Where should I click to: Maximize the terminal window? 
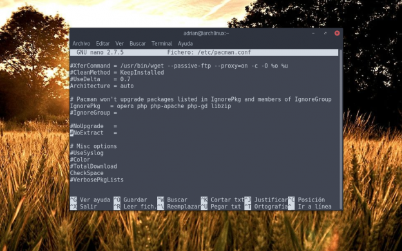[x=325, y=33]
